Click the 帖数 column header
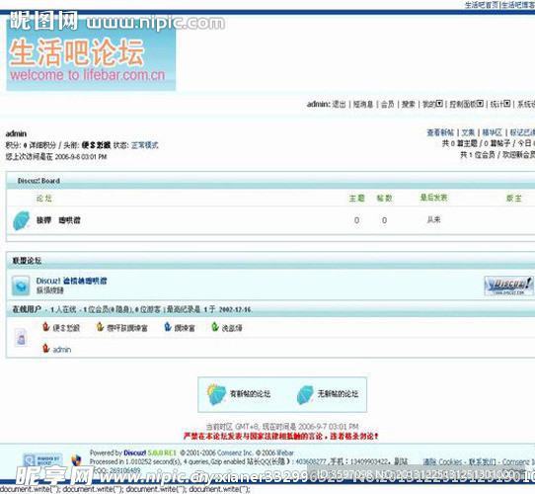 coord(384,199)
